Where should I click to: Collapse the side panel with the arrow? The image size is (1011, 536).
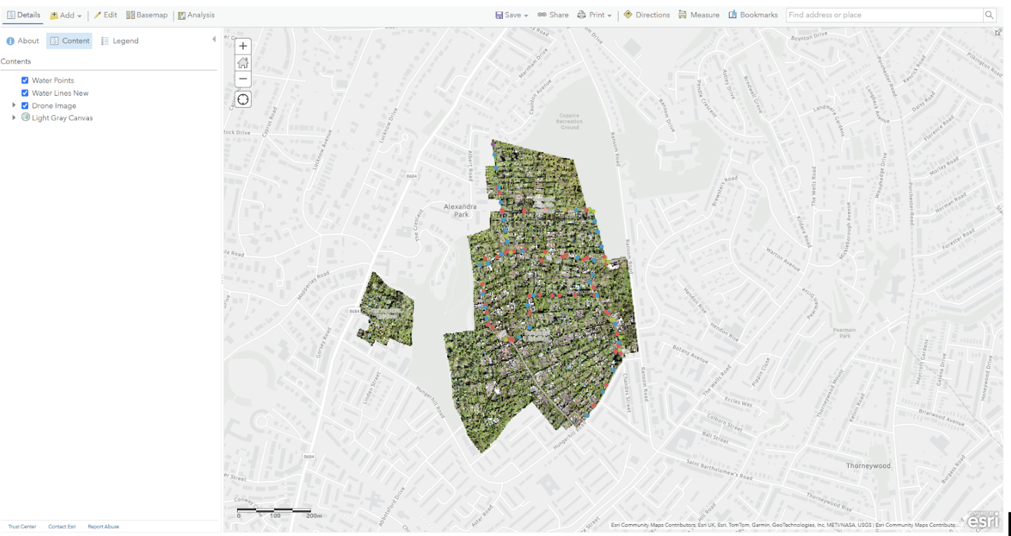tap(214, 40)
